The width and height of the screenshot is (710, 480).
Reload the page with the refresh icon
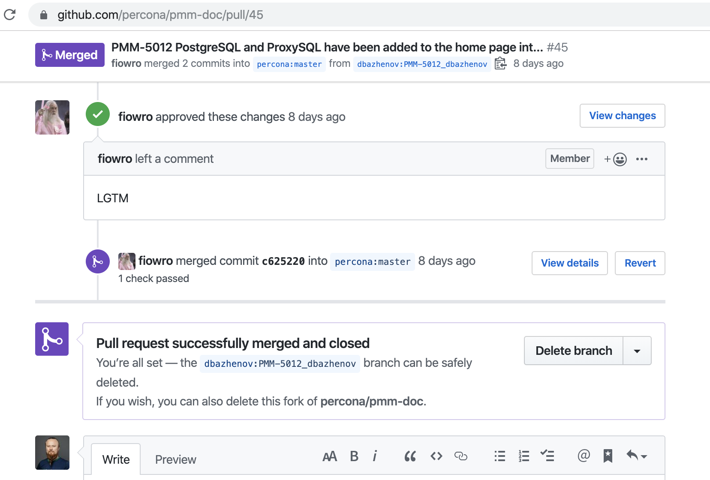(10, 15)
